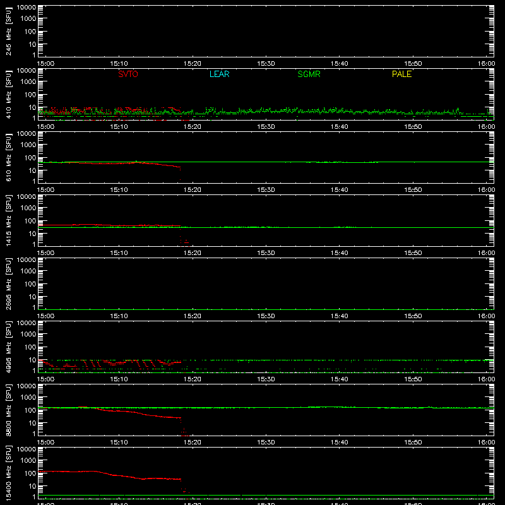Click 15:50 time label under 2695 MHz plot

pyautogui.click(x=413, y=316)
